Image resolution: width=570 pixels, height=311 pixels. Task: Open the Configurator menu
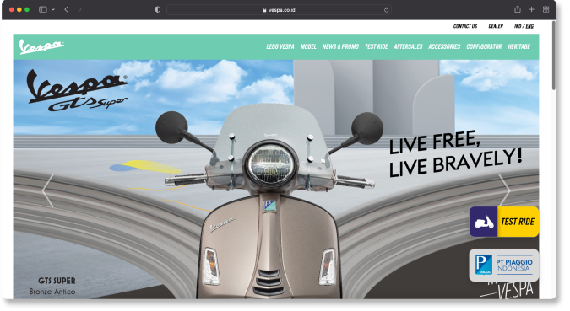[484, 46]
